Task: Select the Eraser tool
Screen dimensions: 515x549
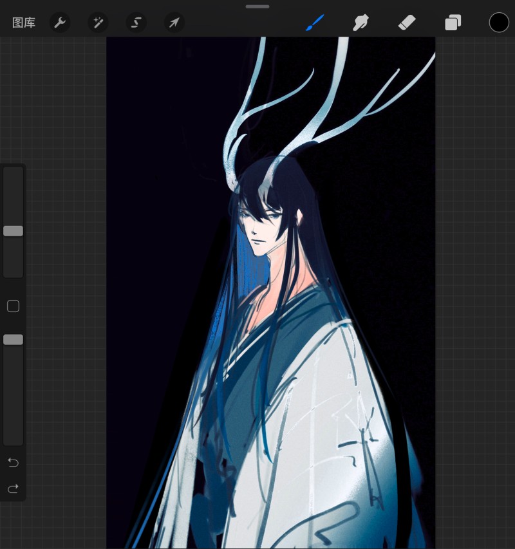Action: coord(407,23)
